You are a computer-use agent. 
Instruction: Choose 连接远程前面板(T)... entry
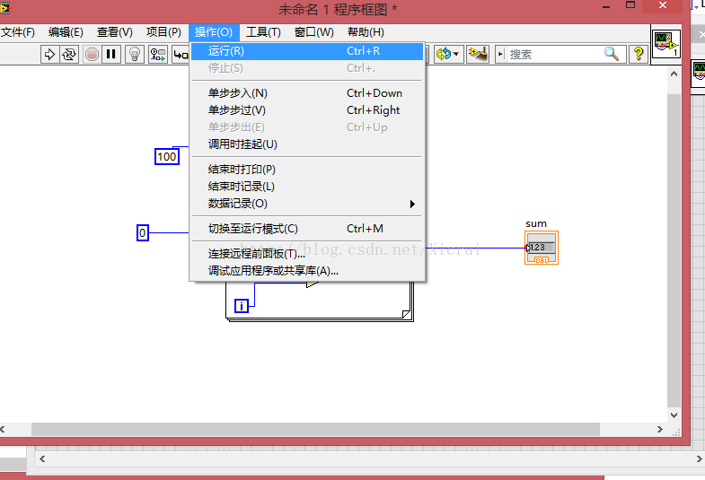[307, 254]
